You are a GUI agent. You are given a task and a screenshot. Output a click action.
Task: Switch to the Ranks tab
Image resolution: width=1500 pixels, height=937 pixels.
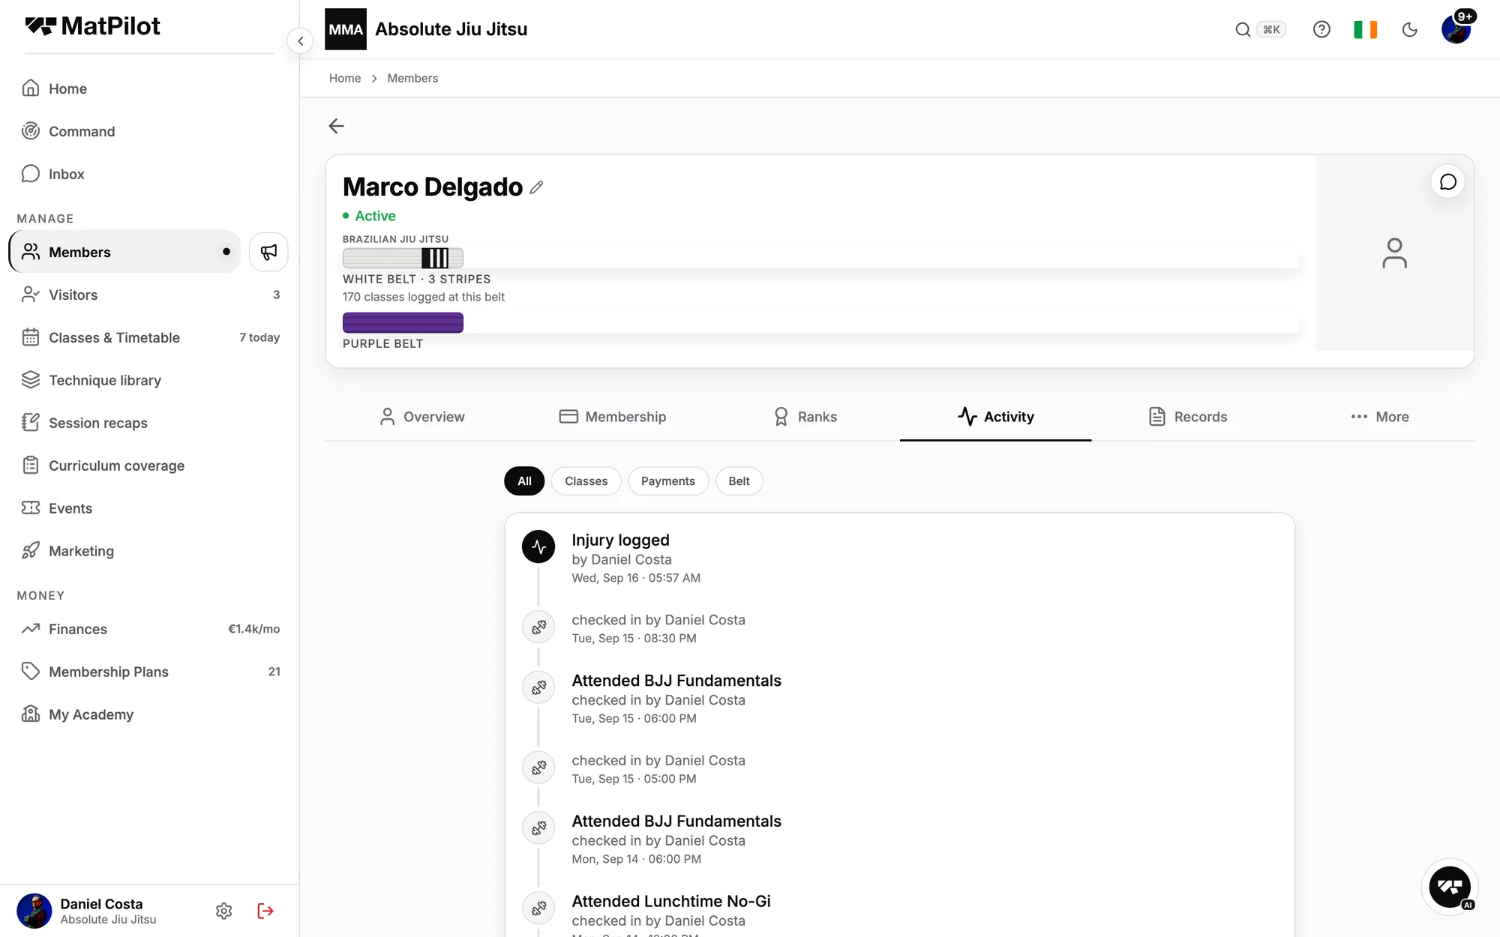pos(804,417)
